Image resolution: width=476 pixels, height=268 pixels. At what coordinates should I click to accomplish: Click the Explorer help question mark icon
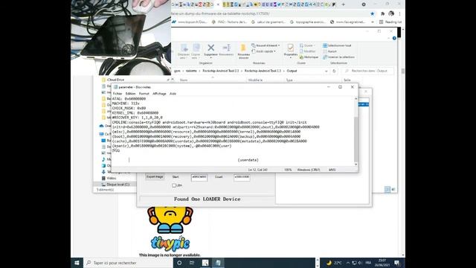(394, 38)
